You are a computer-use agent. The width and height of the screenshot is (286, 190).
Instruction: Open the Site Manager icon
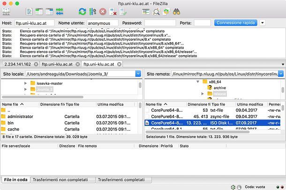[x=6, y=12]
